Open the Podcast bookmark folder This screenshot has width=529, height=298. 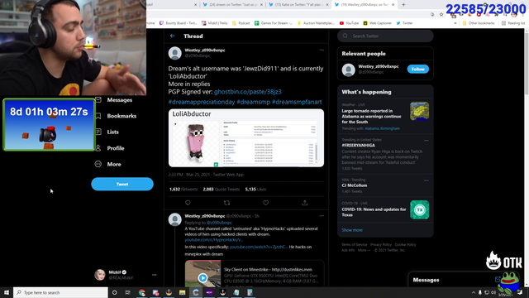click(241, 23)
